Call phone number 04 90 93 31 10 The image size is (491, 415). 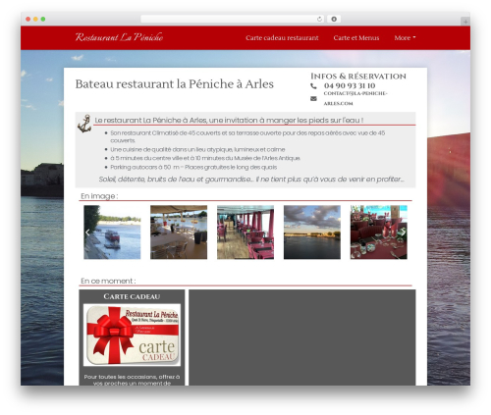(x=350, y=85)
